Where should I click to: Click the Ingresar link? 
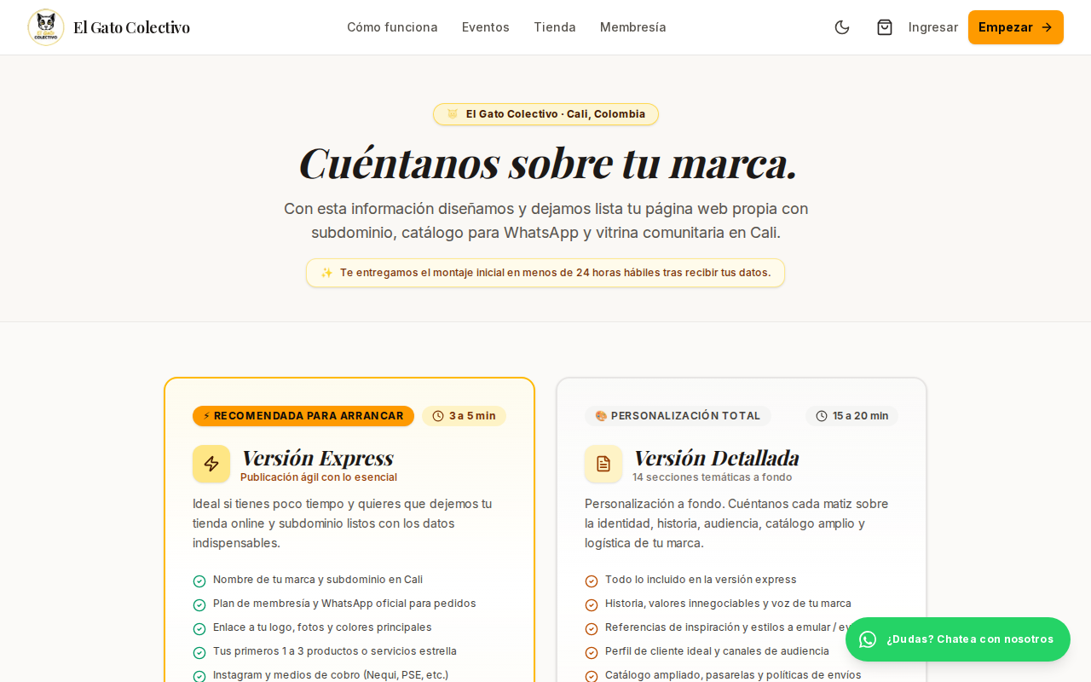[933, 27]
